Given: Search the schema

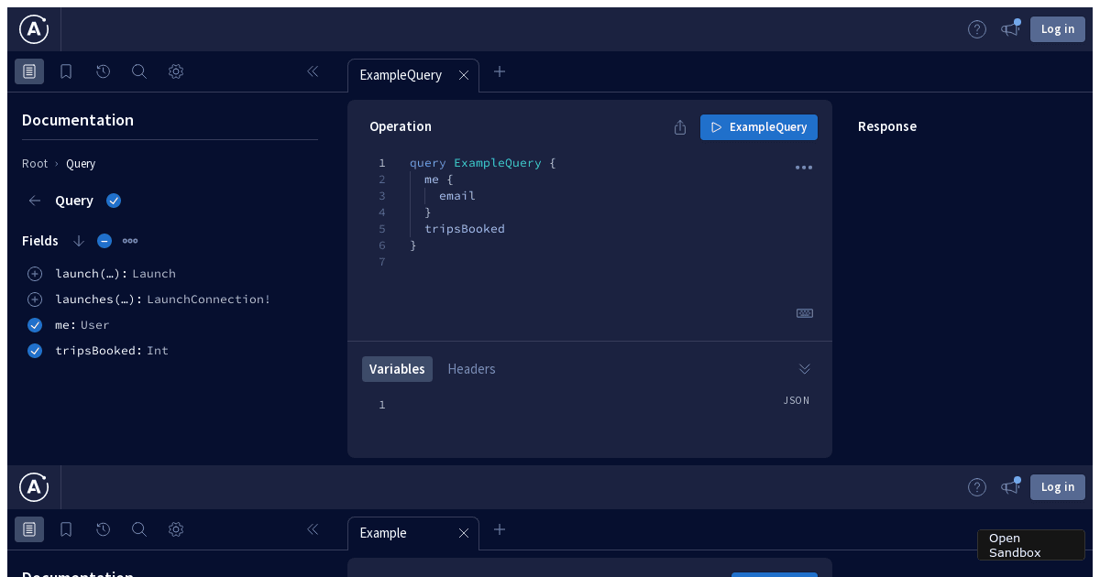Looking at the screenshot, I should 138,71.
